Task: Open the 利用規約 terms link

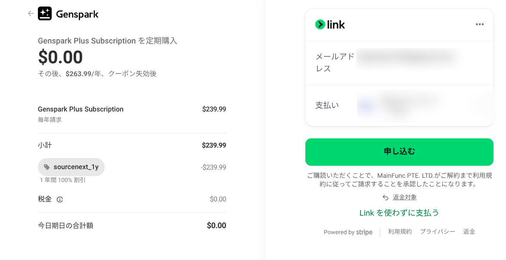Action: point(400,232)
